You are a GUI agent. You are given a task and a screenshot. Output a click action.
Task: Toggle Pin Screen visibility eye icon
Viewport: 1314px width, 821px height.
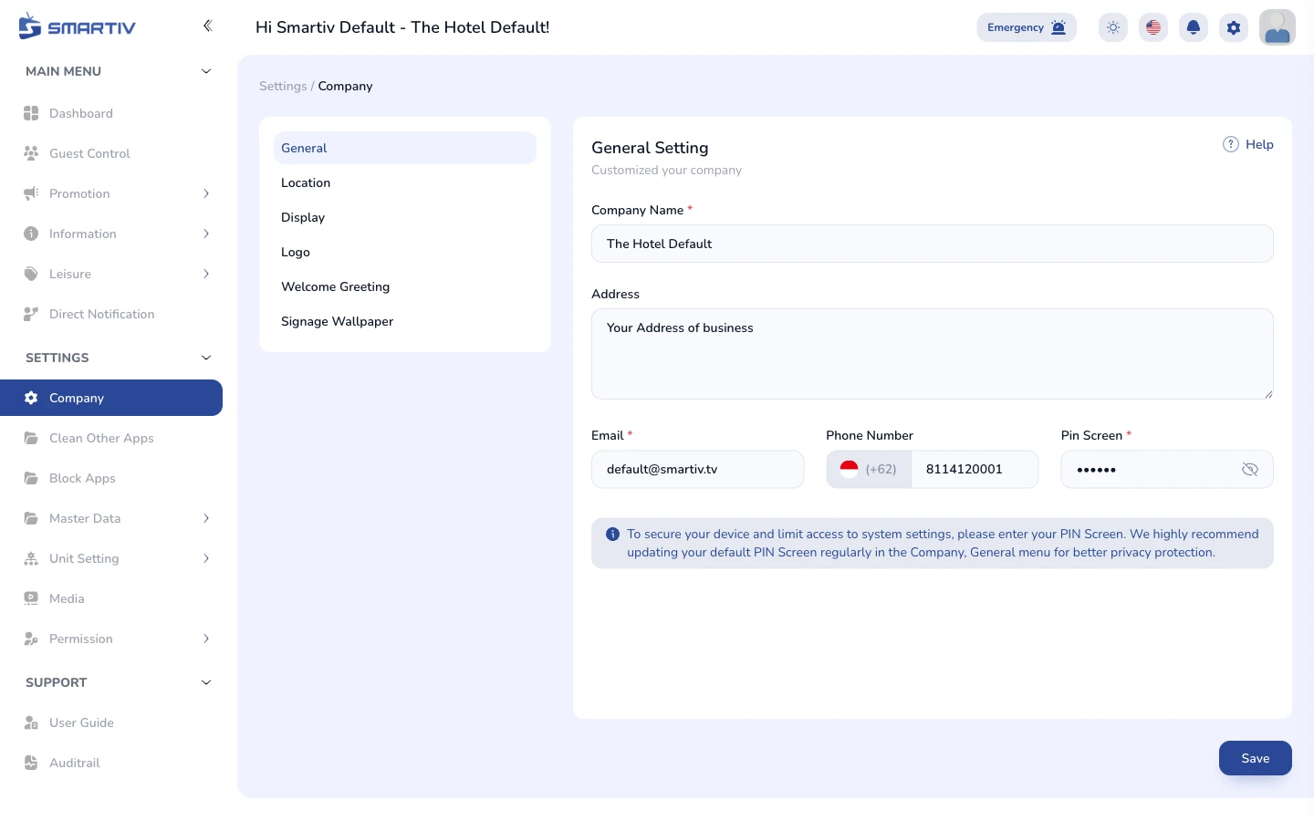[x=1250, y=469]
